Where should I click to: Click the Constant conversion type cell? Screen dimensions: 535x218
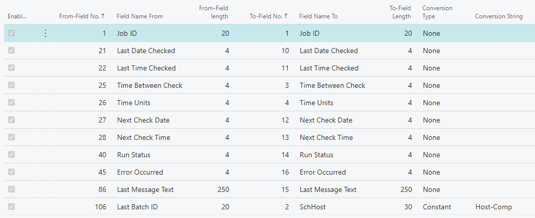point(436,207)
